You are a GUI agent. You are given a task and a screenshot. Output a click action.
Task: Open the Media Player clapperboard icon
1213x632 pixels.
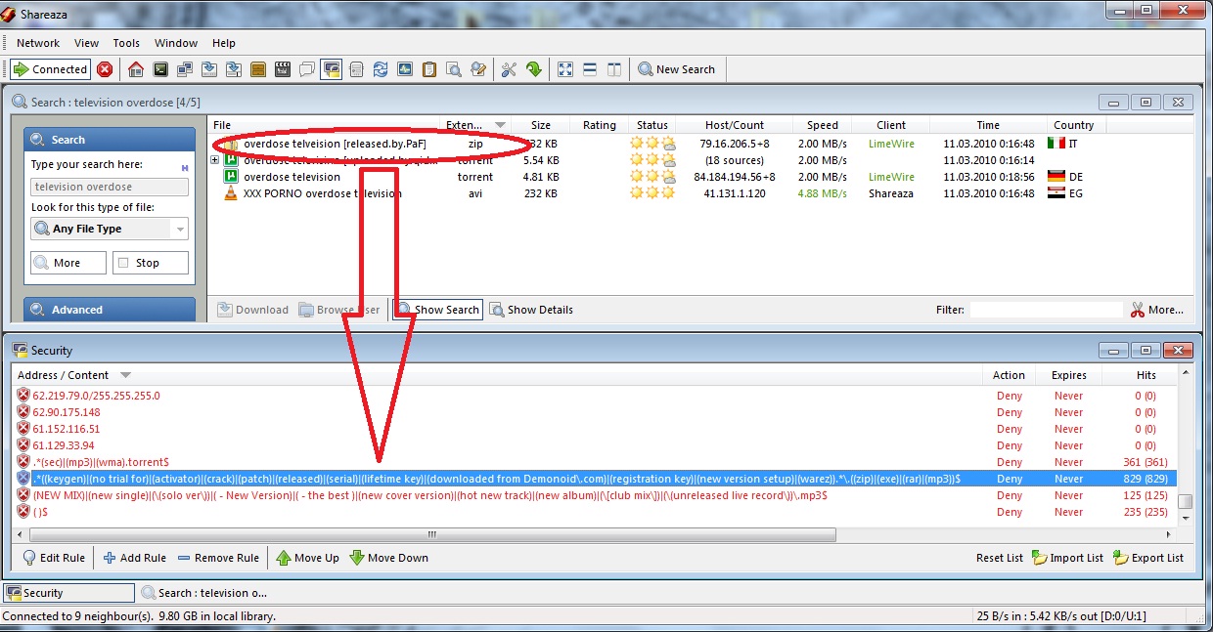pos(283,69)
